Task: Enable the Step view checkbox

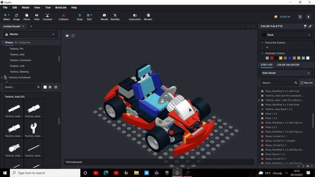Action: 302,83
